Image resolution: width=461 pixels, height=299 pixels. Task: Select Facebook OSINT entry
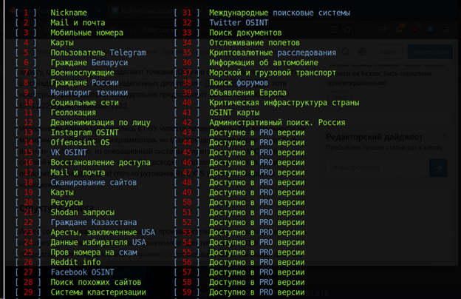point(82,272)
